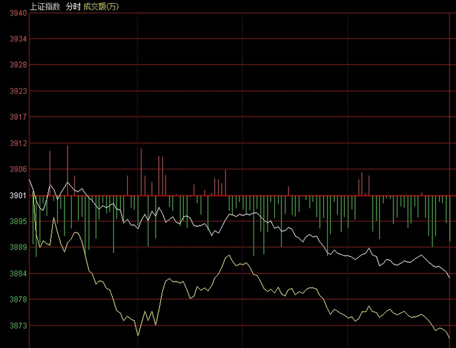456x348 pixels.
Task: Click the 3923 price axis label
Action: pyautogui.click(x=18, y=91)
